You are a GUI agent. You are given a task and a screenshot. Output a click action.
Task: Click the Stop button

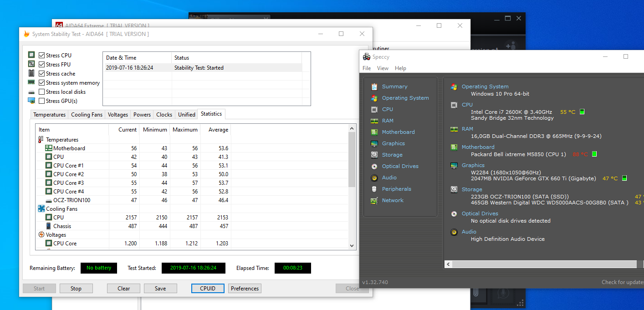(x=76, y=288)
